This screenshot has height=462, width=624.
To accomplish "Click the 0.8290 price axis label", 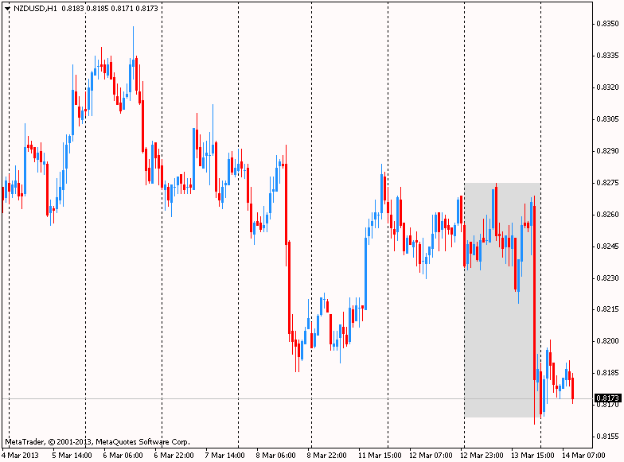I will click(x=607, y=151).
